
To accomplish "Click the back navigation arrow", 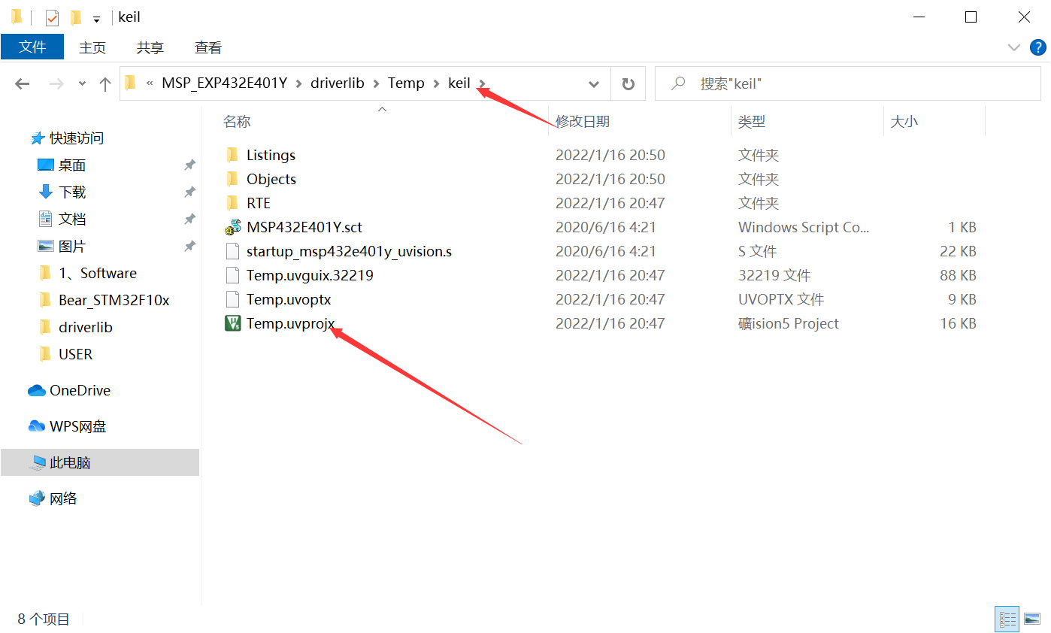I will point(22,83).
